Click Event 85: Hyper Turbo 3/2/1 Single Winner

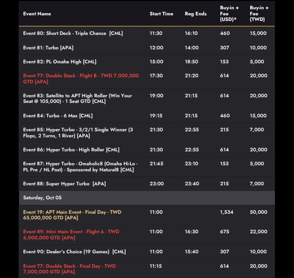[x=78, y=133]
